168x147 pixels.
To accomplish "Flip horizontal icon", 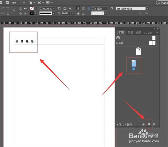I will (x=3, y=13).
